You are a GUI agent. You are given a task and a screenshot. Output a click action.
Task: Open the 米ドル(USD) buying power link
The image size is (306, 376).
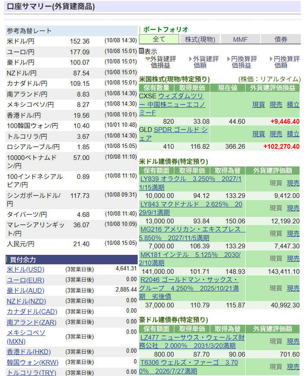(25, 269)
